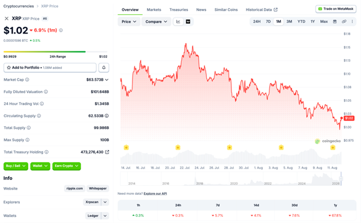The width and height of the screenshot is (361, 223).
Task: Click the price alert bell icon
Action: [x=104, y=68]
